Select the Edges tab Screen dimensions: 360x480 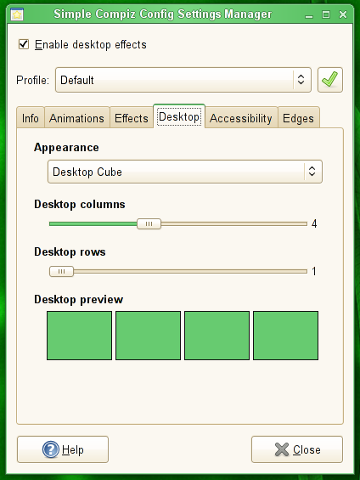[298, 118]
